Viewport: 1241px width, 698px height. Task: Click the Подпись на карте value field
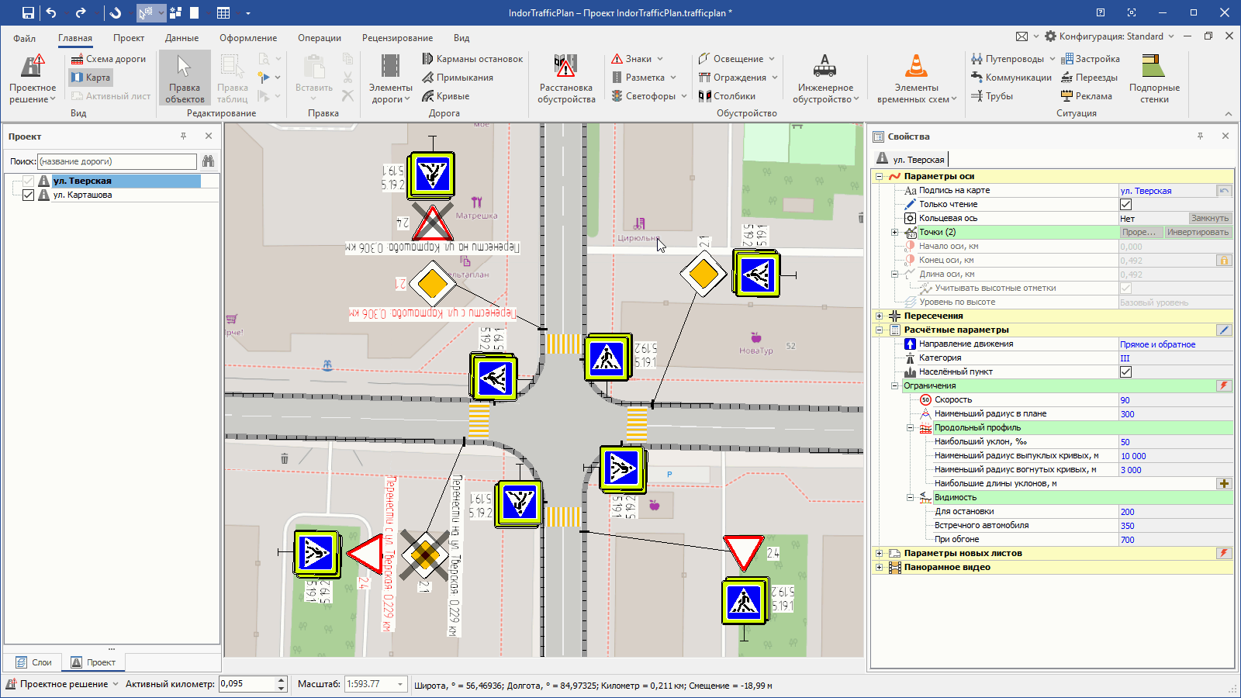click(1167, 191)
